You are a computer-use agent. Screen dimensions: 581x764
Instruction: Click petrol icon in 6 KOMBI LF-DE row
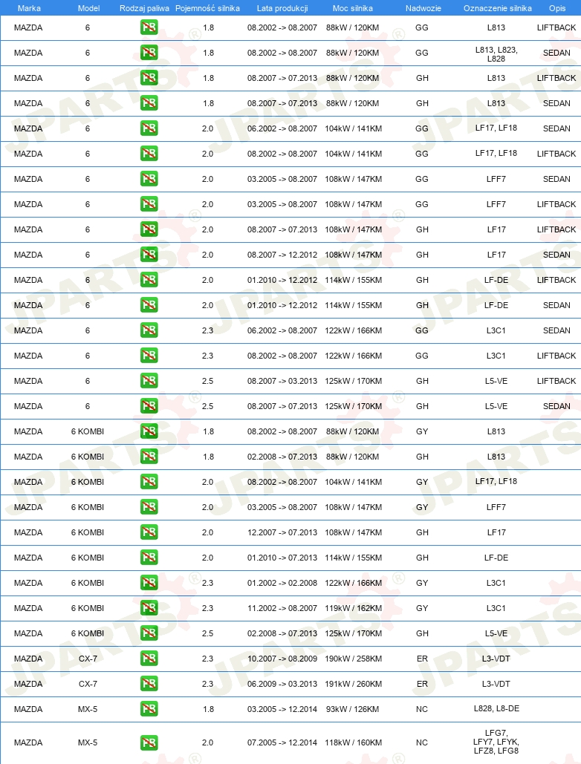[149, 558]
